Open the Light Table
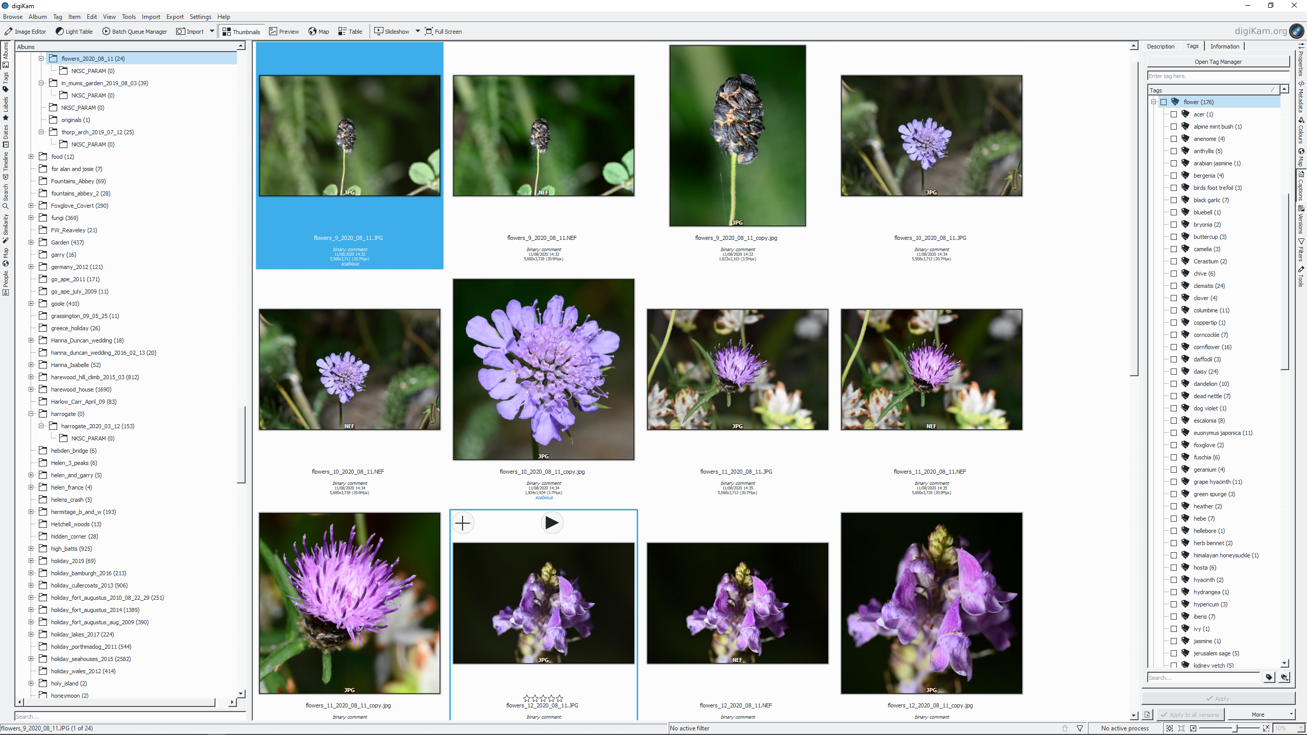This screenshot has height=735, width=1307. [74, 32]
